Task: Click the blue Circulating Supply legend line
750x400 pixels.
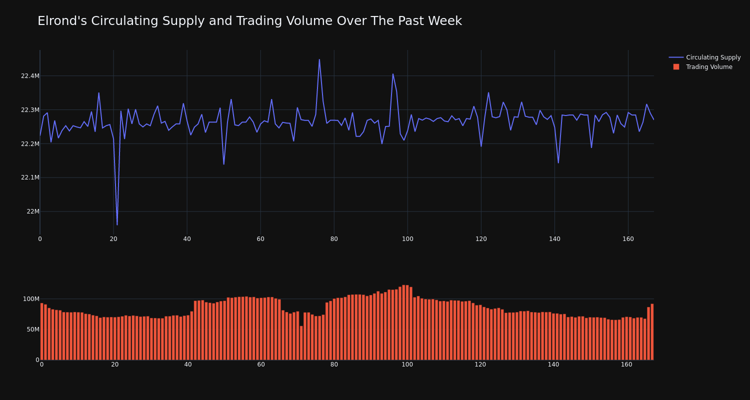Action: tap(676, 57)
